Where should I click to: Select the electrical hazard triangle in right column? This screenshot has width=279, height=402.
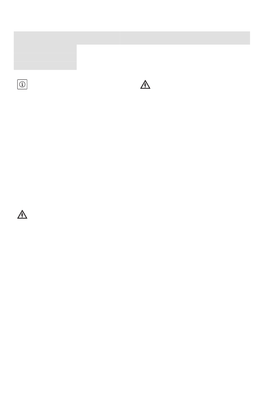point(145,85)
